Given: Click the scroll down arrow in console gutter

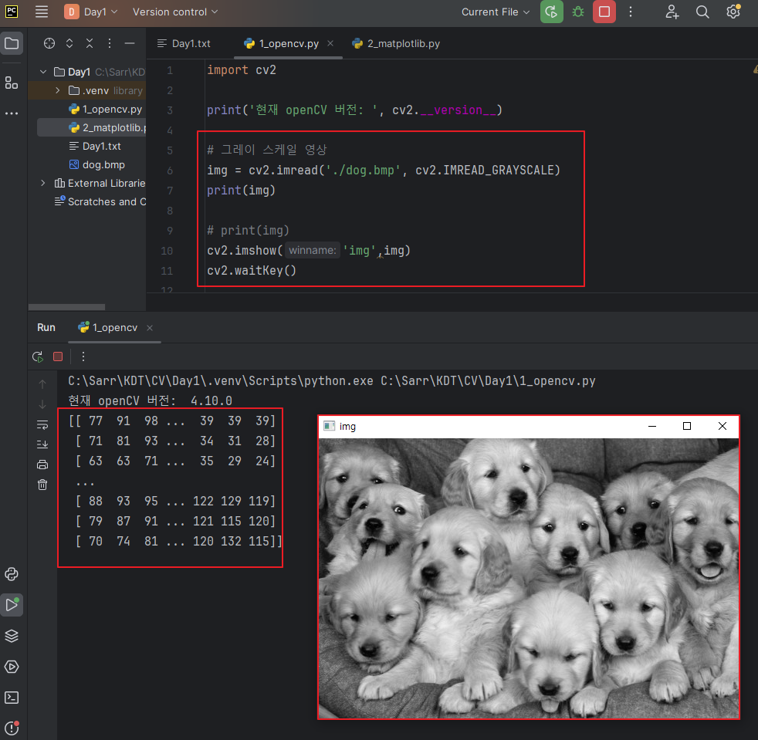Looking at the screenshot, I should 42,404.
